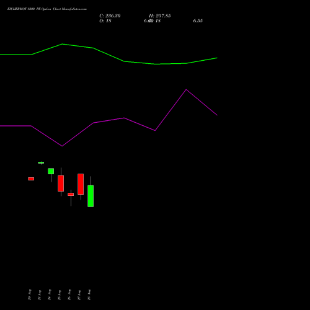Click the 'H: 257.85' high value

click(160, 16)
